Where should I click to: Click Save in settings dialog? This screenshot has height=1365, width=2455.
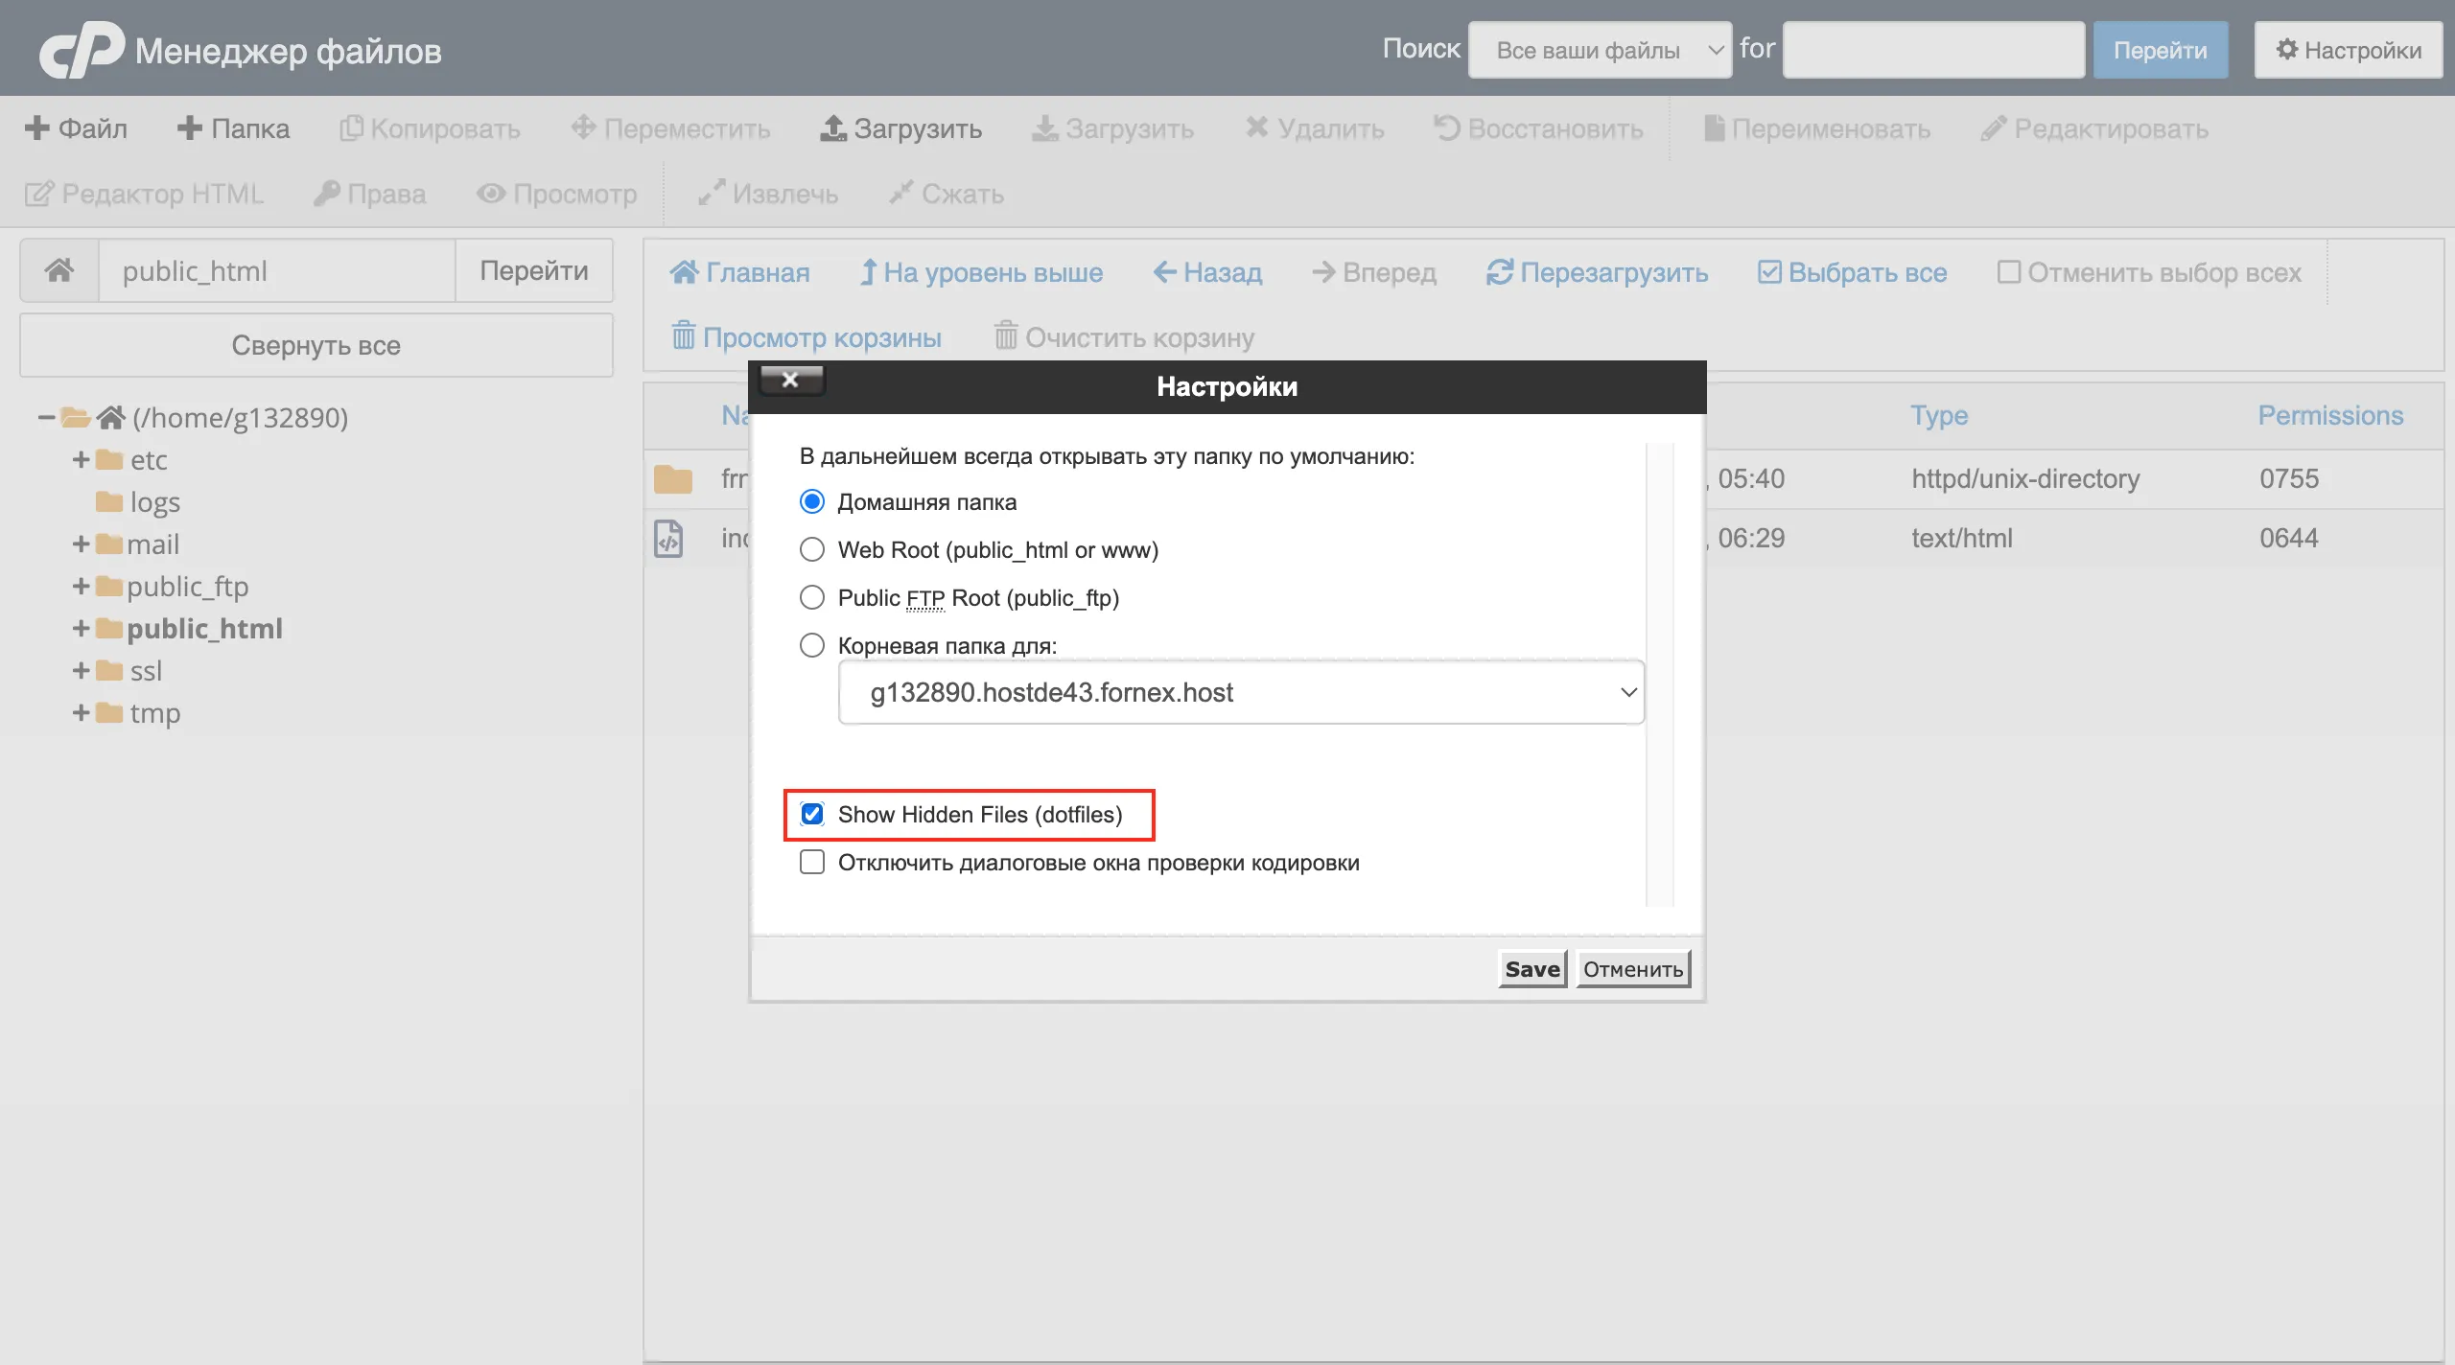[1531, 969]
